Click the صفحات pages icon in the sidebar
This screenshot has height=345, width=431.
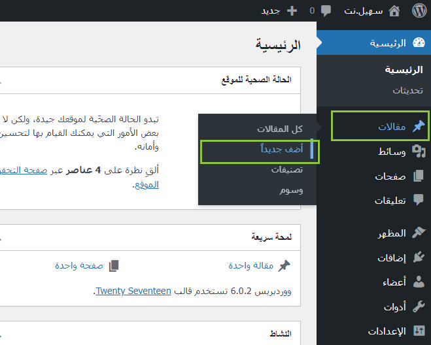419,176
